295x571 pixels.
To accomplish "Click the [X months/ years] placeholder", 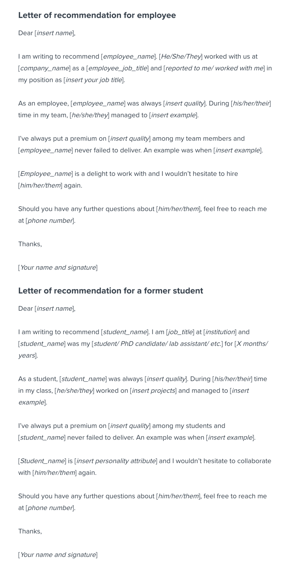I will [251, 344].
